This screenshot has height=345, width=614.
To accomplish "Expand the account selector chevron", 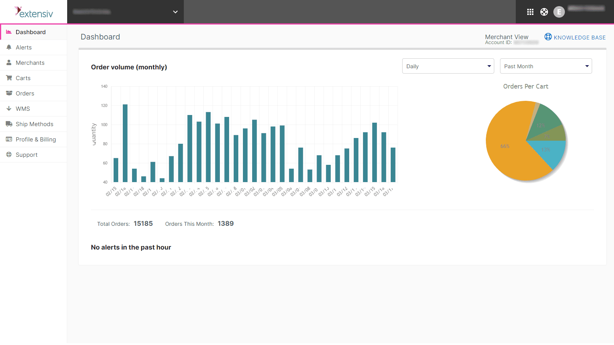I will (175, 12).
